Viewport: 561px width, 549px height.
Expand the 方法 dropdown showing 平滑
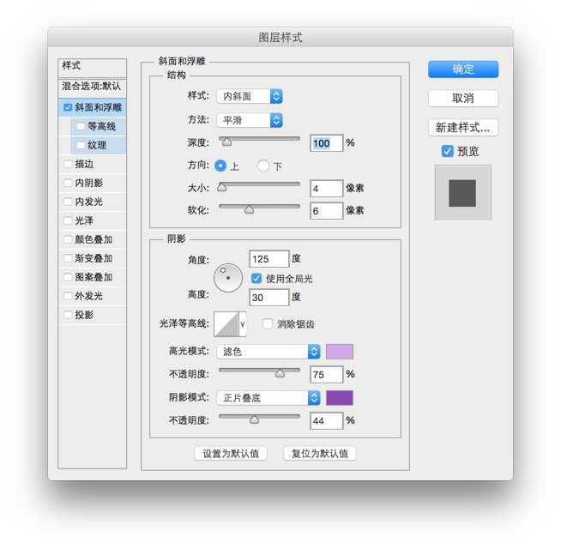coord(249,120)
